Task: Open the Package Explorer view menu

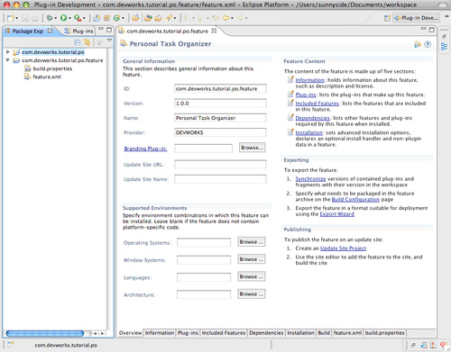Action: click(x=110, y=41)
